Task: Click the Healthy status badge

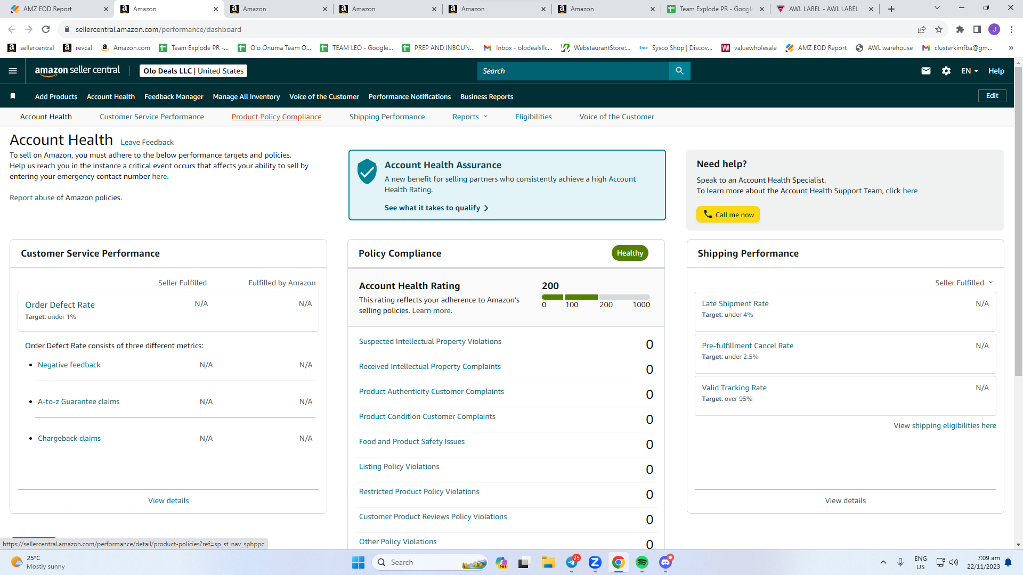Action: 630,253
